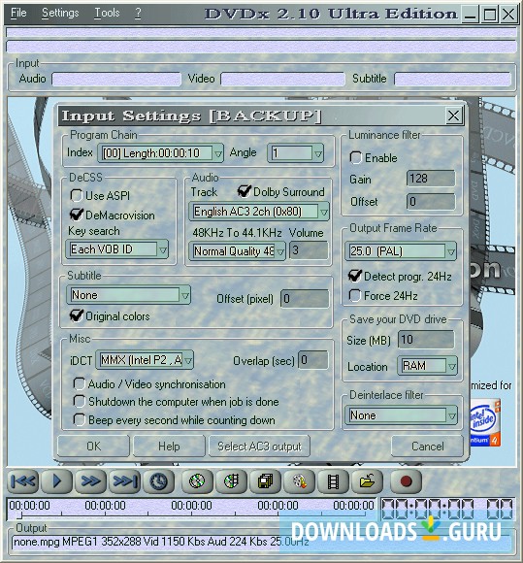Open the audio track English AC3 dropdown
Image resolution: width=523 pixels, height=563 pixels.
click(x=259, y=212)
